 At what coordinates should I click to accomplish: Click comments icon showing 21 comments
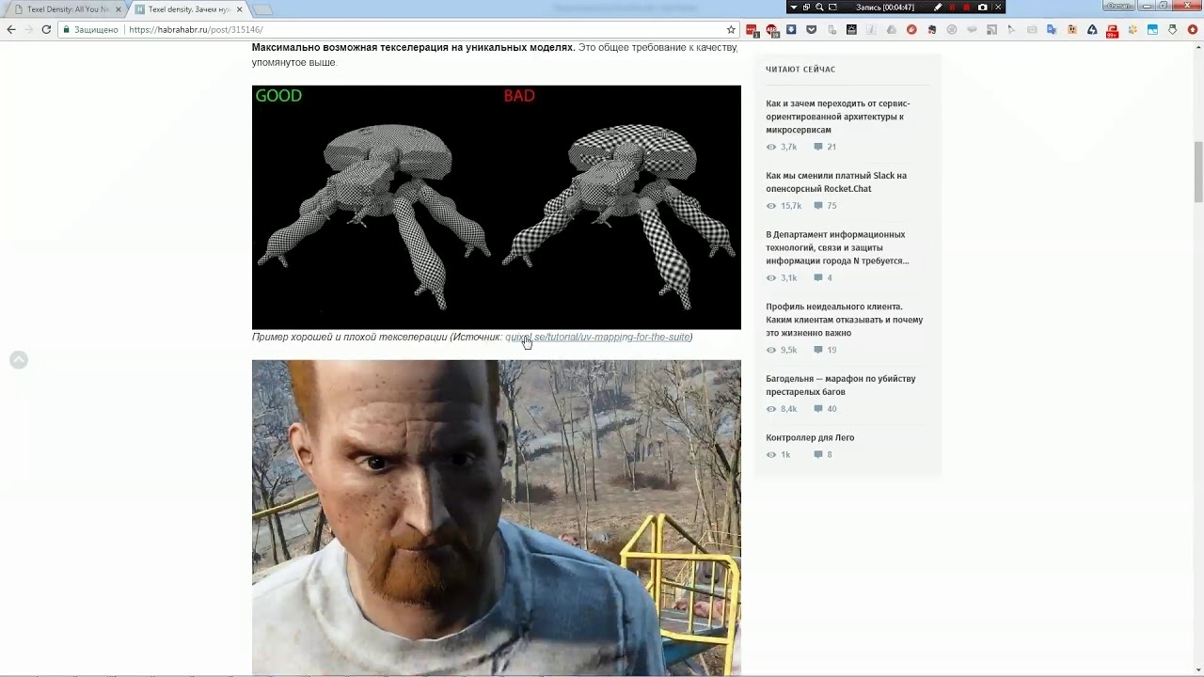[818, 147]
